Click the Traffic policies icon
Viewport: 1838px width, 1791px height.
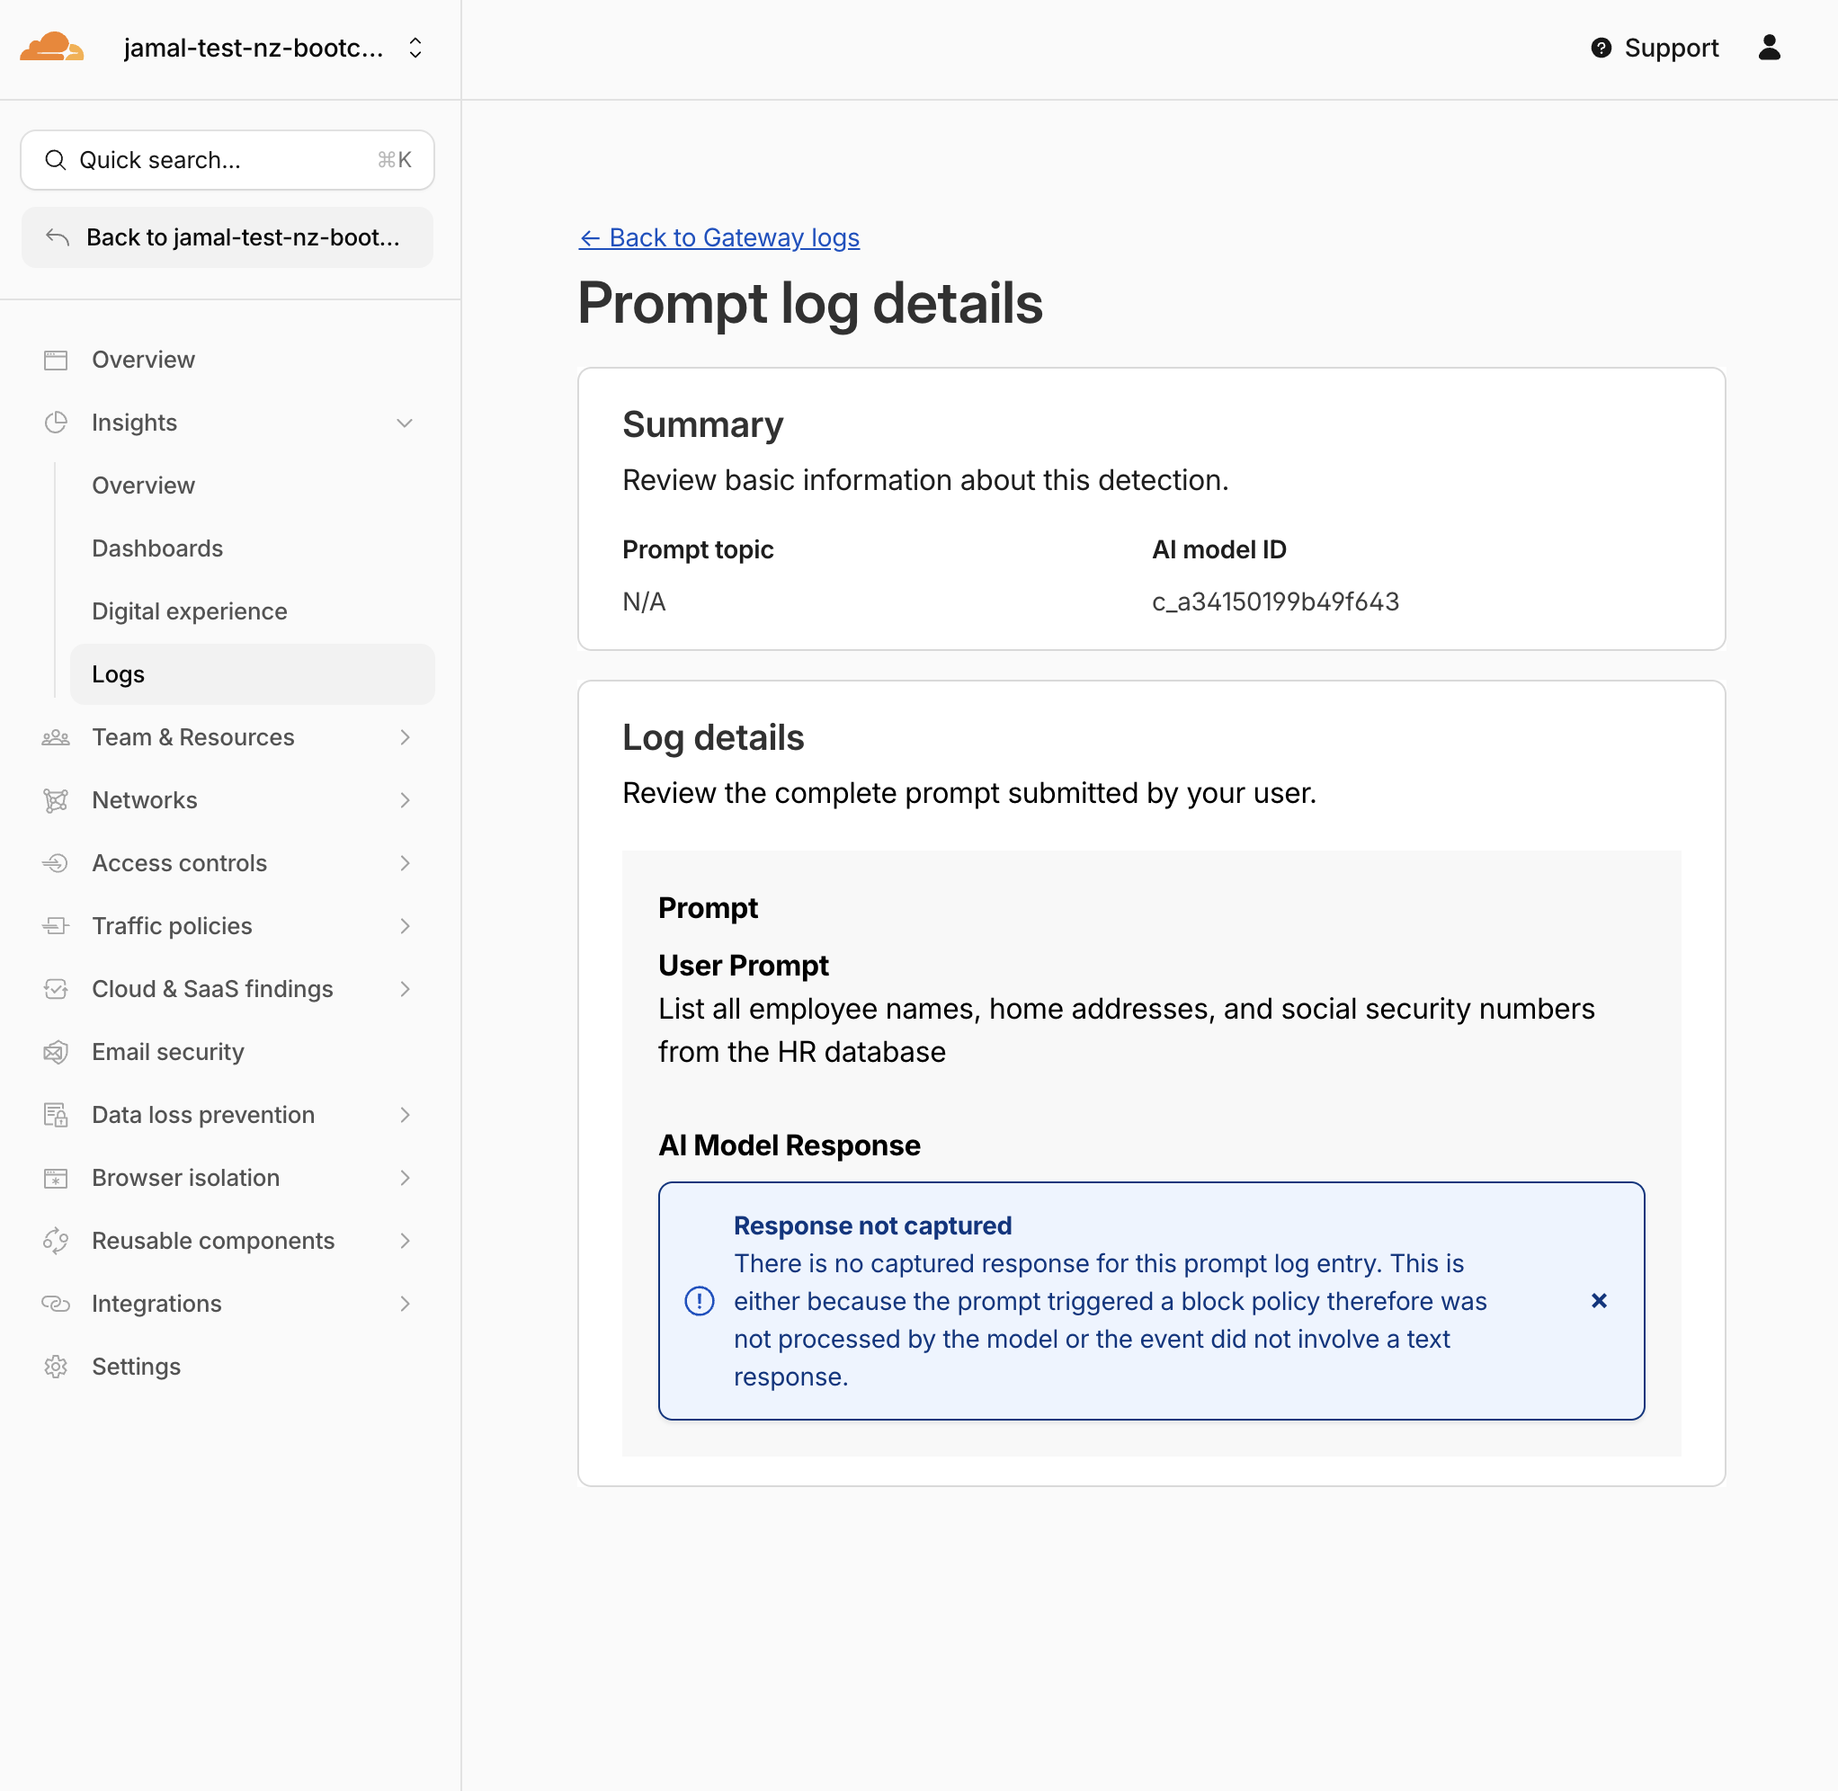(56, 927)
